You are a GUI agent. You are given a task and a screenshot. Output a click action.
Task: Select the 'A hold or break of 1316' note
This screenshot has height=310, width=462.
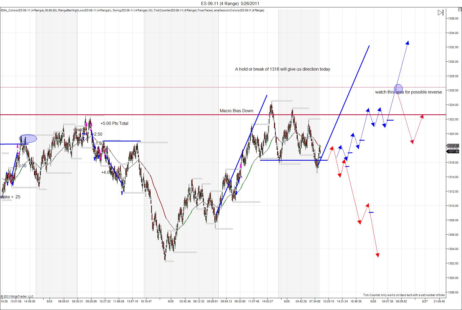pyautogui.click(x=283, y=69)
